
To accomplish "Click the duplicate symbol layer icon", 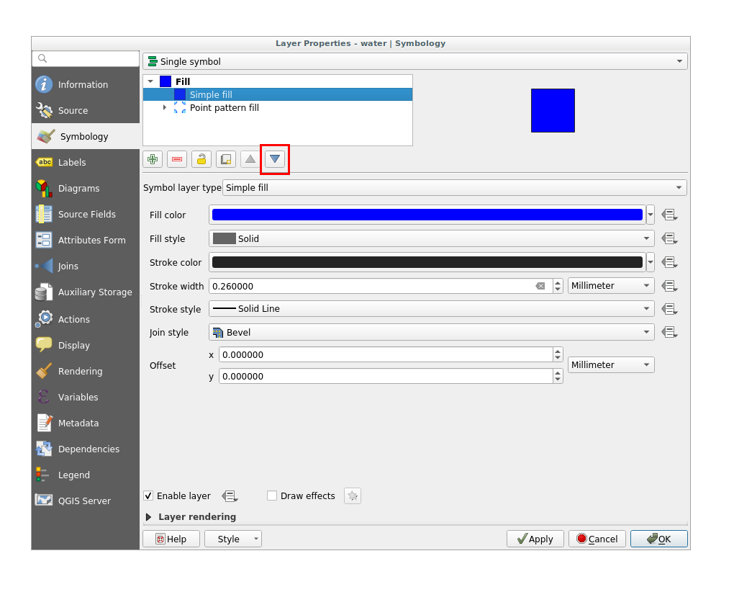I will 226,159.
